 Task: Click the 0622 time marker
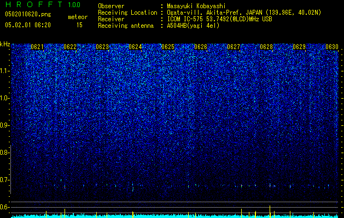[x=70, y=47]
